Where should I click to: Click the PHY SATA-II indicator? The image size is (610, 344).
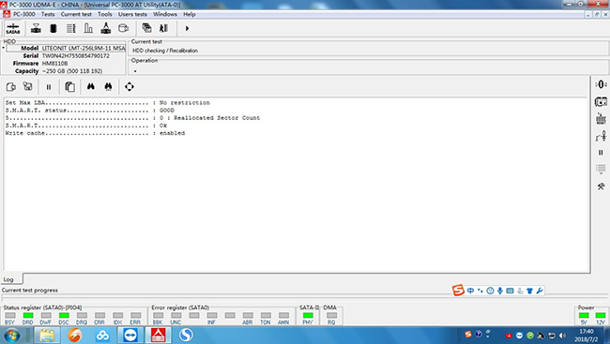tap(308, 315)
